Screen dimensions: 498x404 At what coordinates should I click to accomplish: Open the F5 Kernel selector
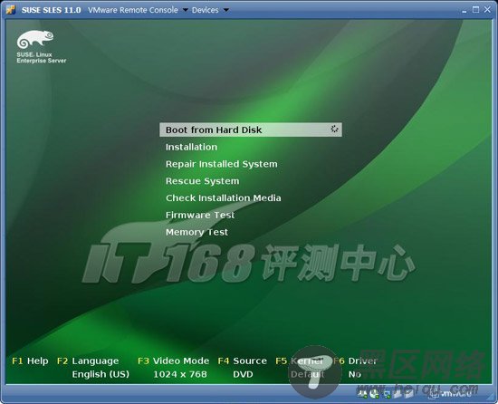pyautogui.click(x=299, y=361)
